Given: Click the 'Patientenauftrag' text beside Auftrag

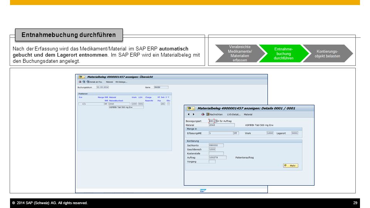Looking at the screenshot, I should 244,158.
